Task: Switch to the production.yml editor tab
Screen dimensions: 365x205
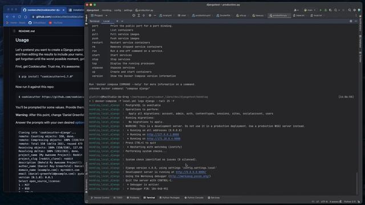Action: [x=202, y=15]
